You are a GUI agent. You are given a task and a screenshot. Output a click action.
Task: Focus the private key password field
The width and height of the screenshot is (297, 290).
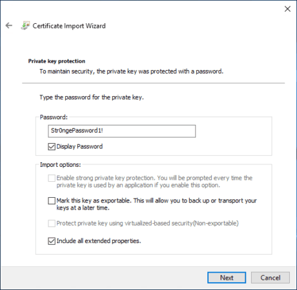point(122,131)
